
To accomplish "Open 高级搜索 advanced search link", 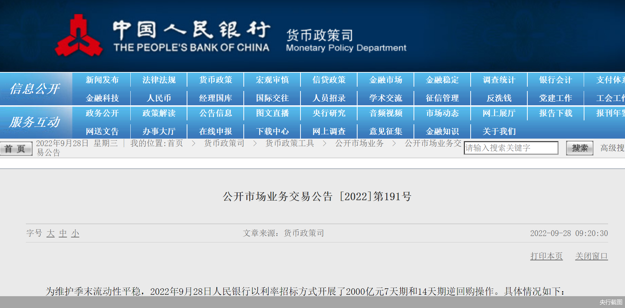I will tap(612, 148).
